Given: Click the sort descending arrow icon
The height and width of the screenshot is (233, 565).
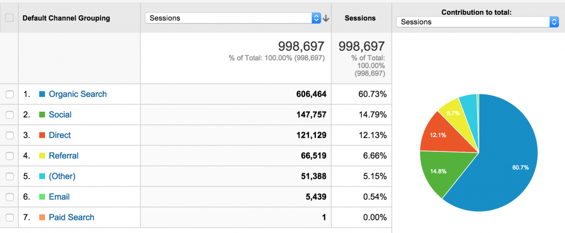Looking at the screenshot, I should tap(326, 19).
